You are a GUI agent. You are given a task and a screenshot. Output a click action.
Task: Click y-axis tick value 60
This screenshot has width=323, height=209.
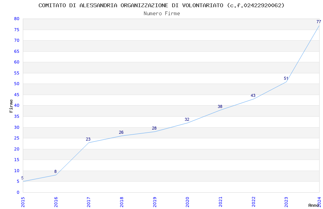point(17,62)
